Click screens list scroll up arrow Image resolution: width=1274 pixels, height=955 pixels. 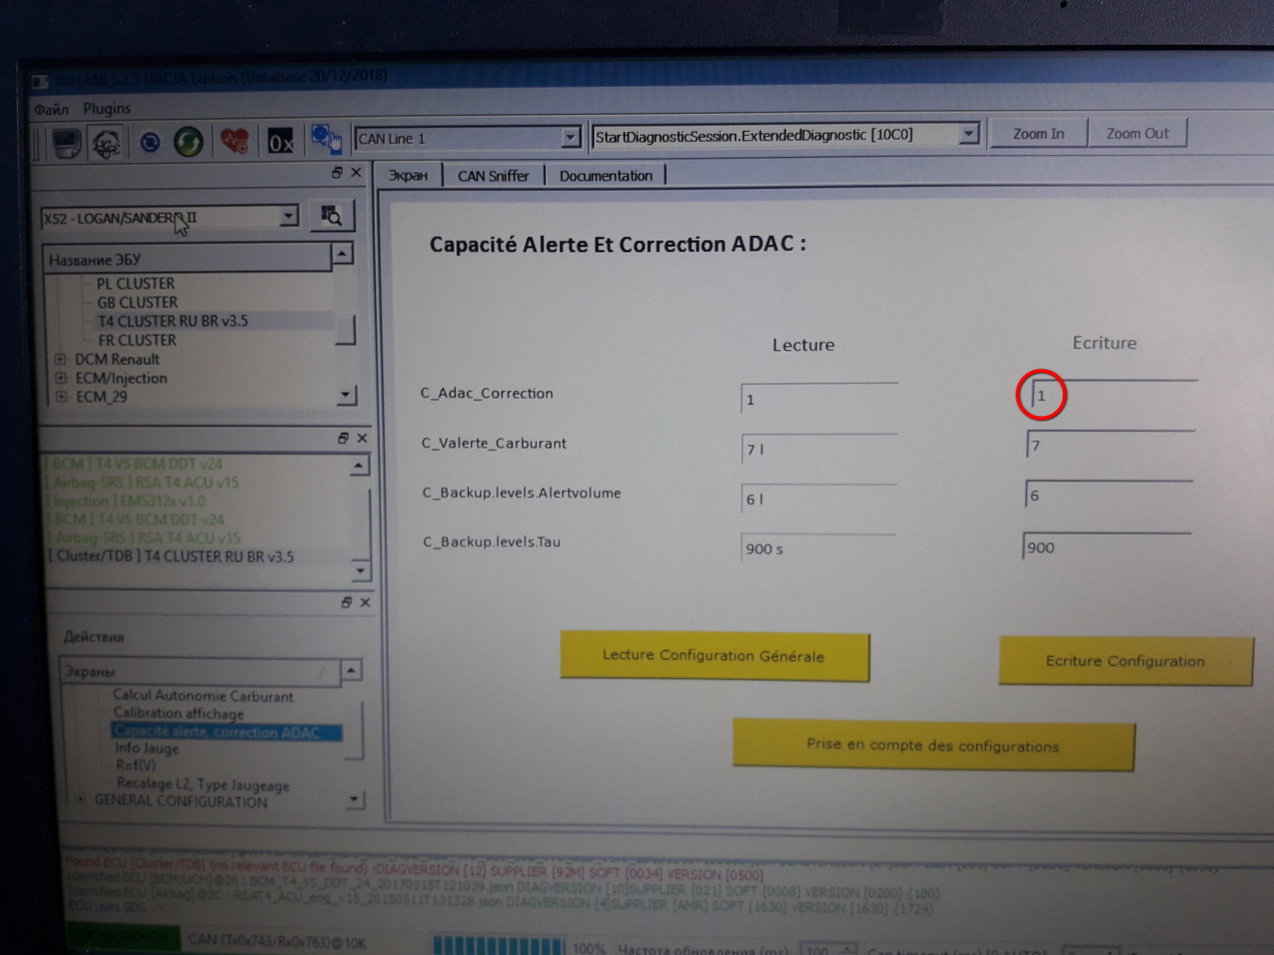tap(351, 670)
